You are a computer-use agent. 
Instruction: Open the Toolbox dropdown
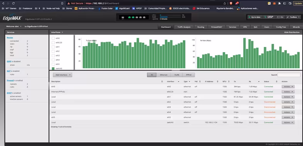click(293, 17)
